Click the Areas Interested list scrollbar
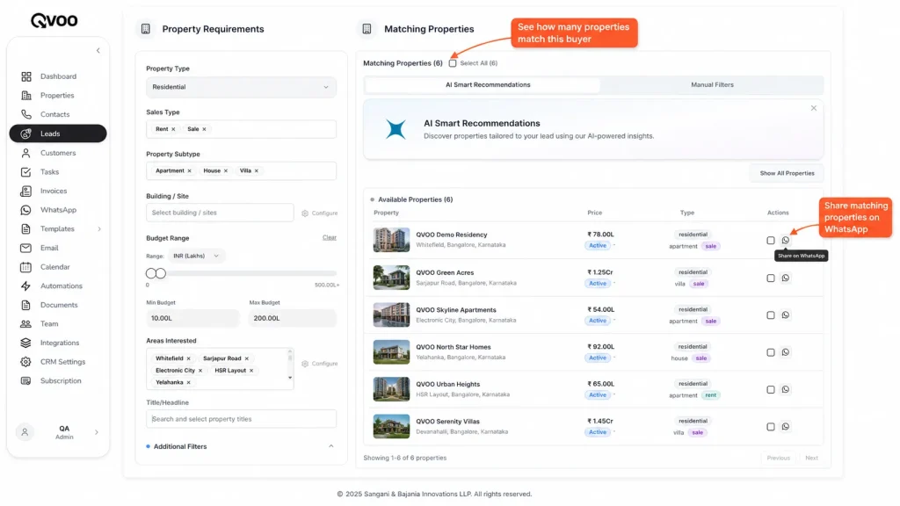The image size is (900, 506). coord(290,365)
